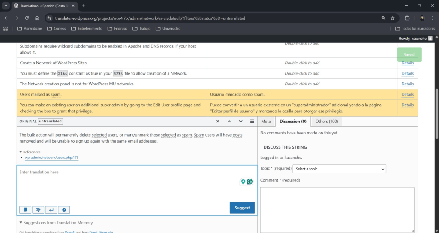
Task: Click the Grammarly icon in the textarea
Action: pyautogui.click(x=250, y=182)
